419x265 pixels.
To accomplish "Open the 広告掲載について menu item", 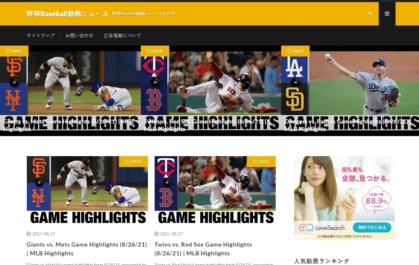I will [x=122, y=36].
